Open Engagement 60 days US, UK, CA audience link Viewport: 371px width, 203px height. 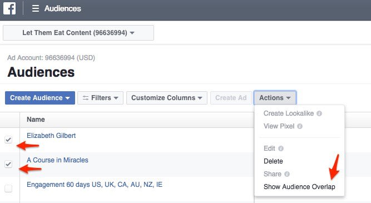95,185
